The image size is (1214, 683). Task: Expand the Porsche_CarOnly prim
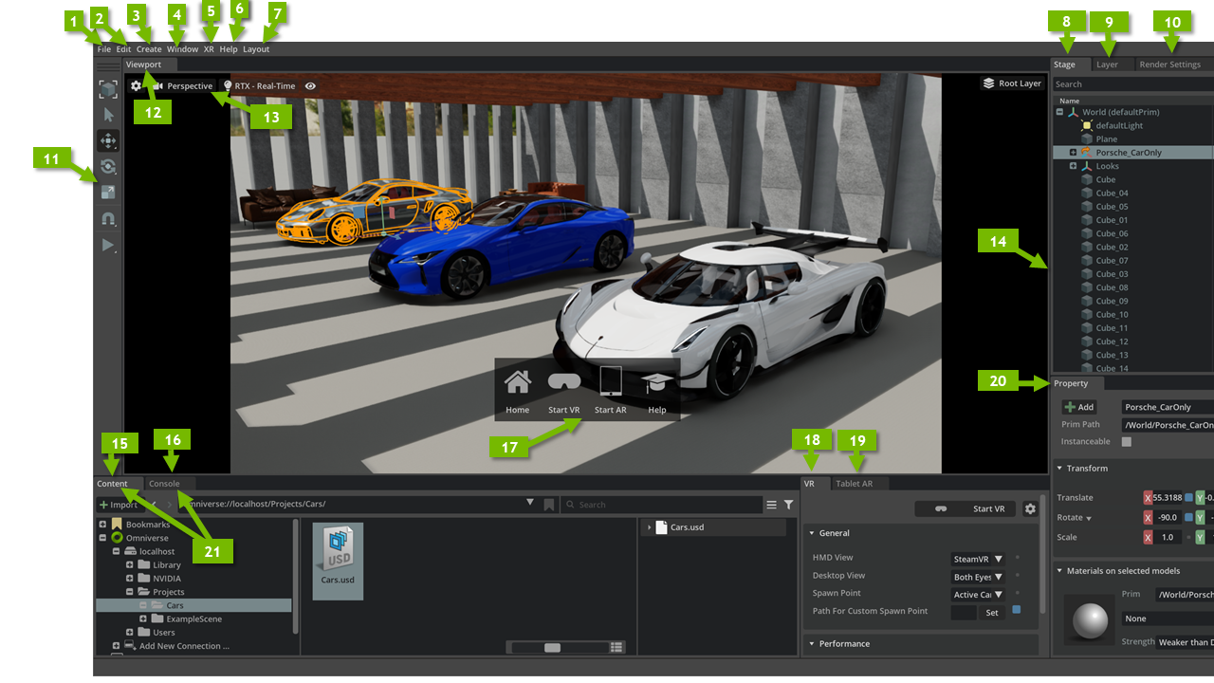1073,152
